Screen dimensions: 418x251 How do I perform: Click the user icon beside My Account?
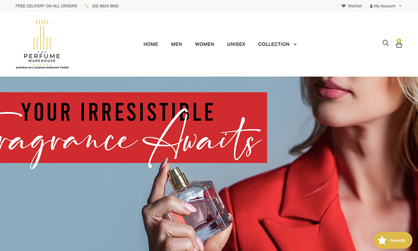[371, 6]
